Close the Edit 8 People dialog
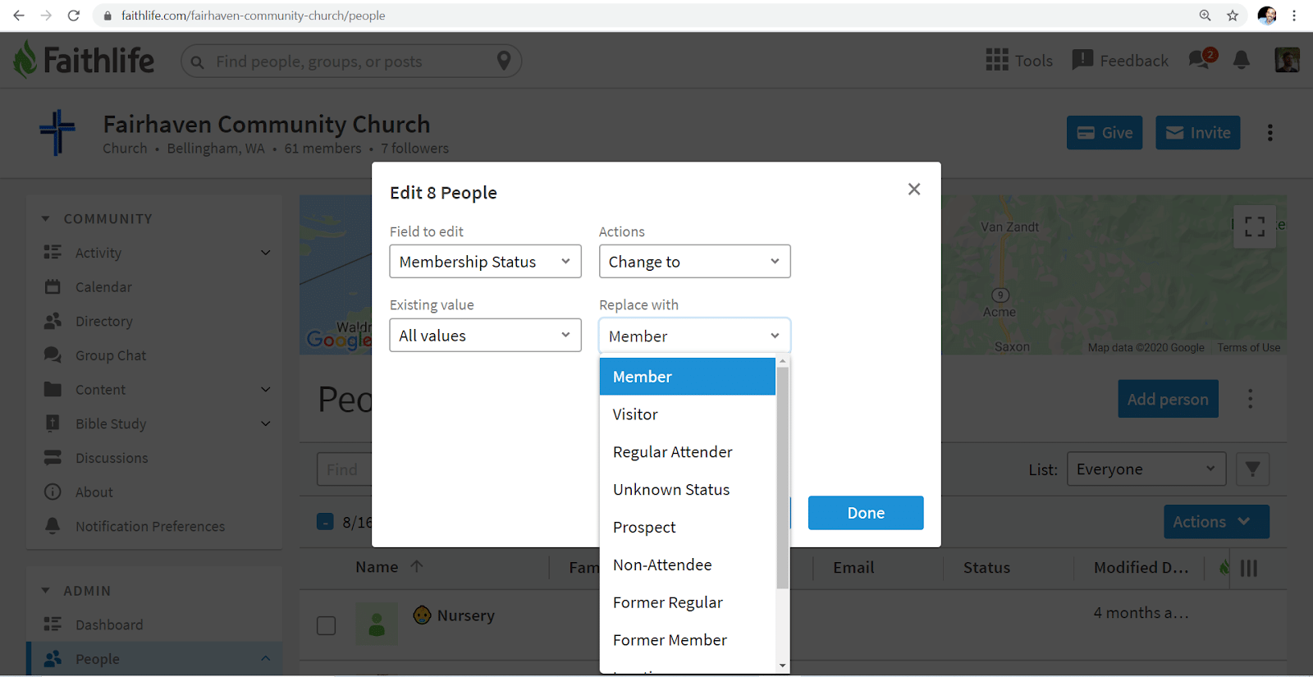Image resolution: width=1313 pixels, height=677 pixels. [914, 190]
